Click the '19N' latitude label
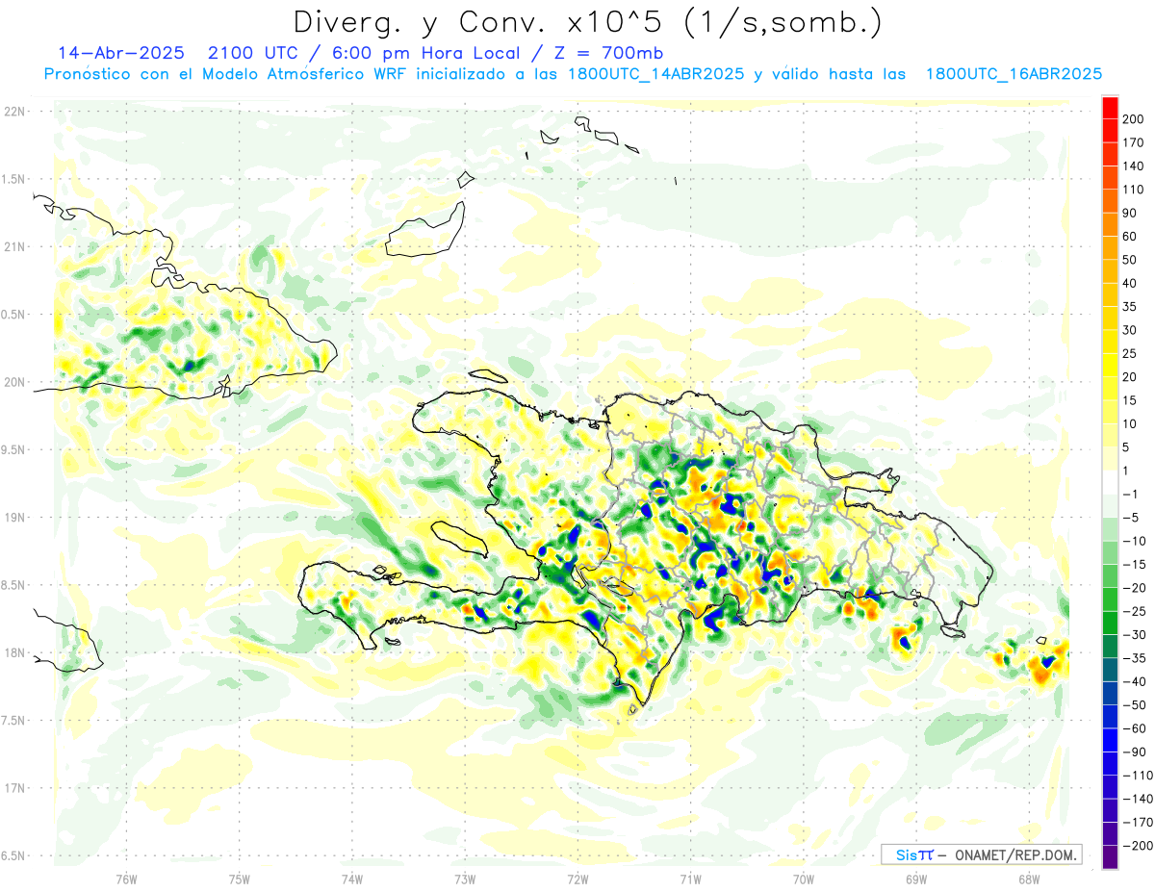The width and height of the screenshot is (1155, 892). [x=13, y=518]
